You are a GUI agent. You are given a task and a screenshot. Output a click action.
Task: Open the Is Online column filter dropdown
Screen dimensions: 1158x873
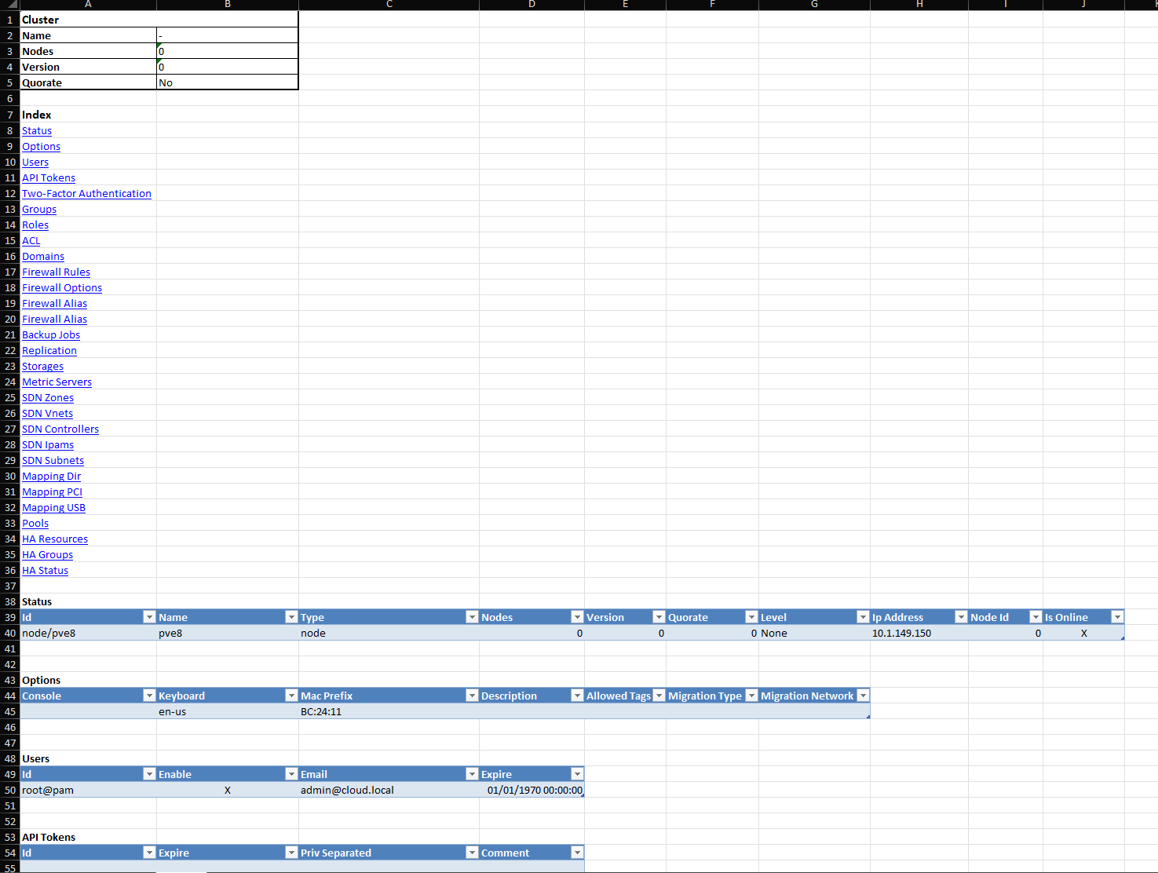[x=1117, y=617]
